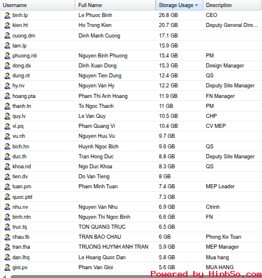Click the user icon for tran.tha
Image resolution: width=262 pixels, height=278 pixels.
click(x=7, y=247)
